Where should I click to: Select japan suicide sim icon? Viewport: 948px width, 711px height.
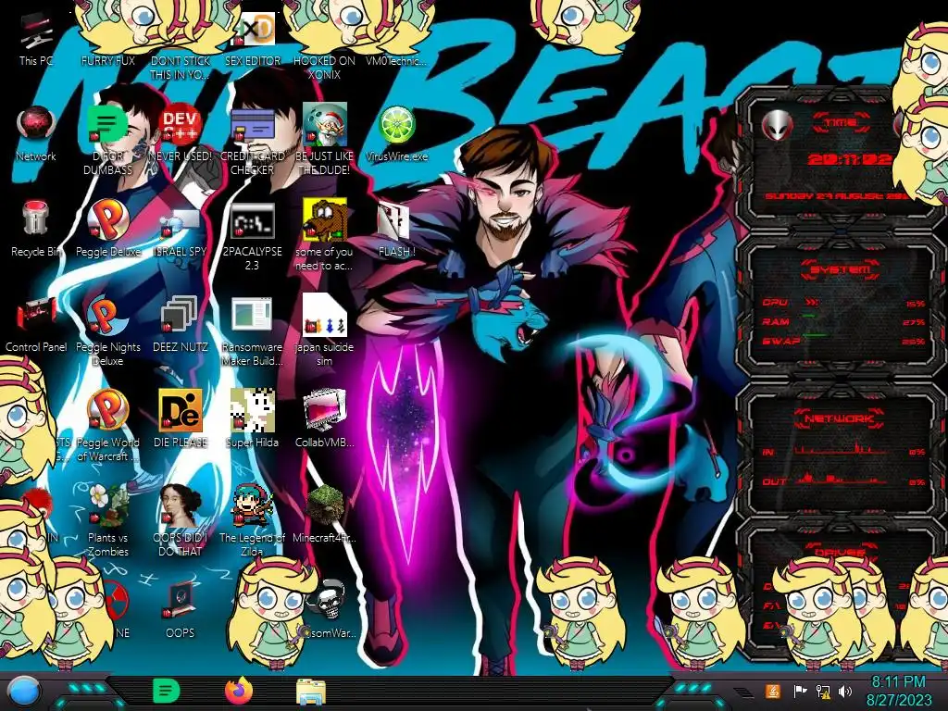point(324,331)
